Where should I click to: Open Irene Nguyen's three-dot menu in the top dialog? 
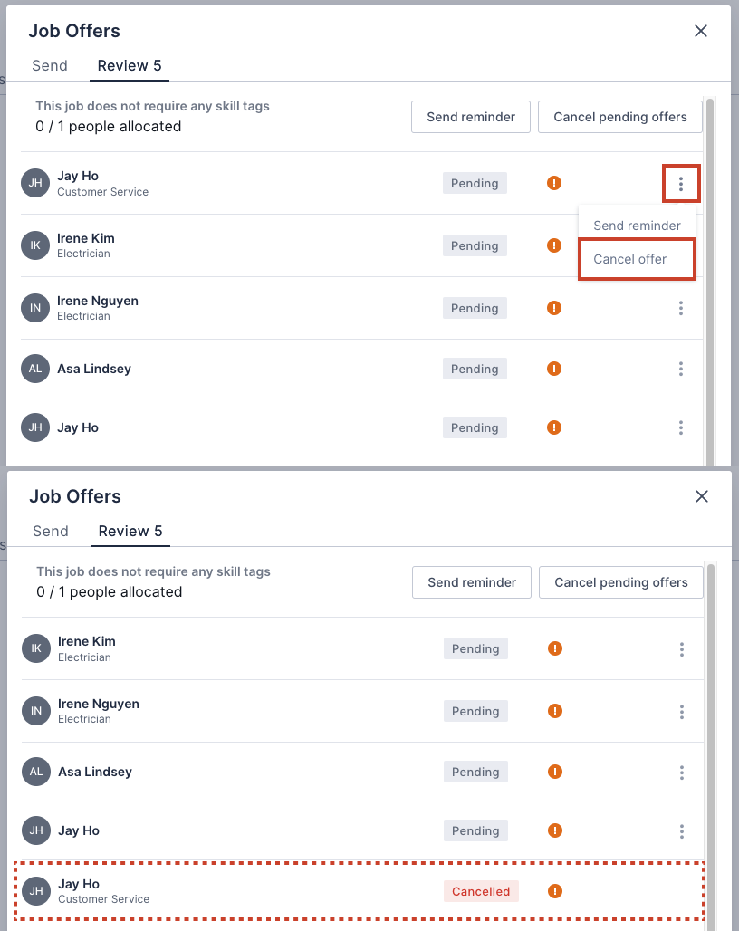coord(681,308)
